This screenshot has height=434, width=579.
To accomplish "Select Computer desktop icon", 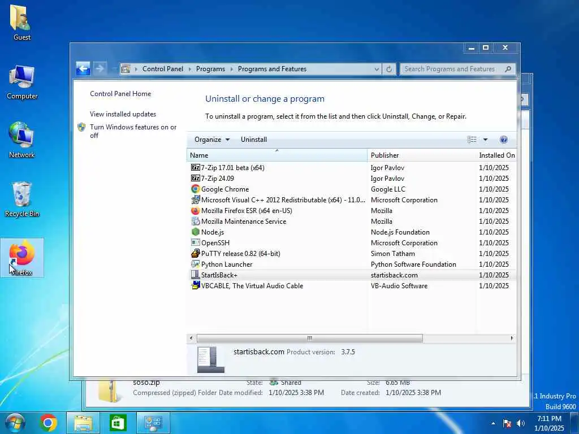I will point(22,83).
